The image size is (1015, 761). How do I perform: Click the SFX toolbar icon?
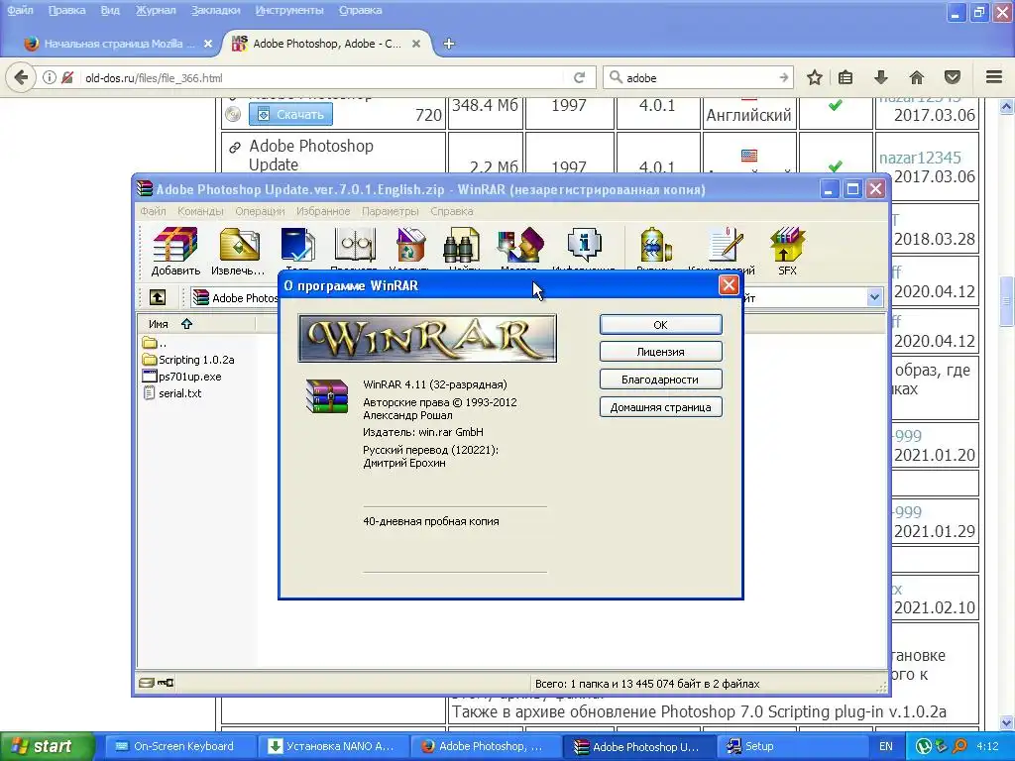point(787,251)
